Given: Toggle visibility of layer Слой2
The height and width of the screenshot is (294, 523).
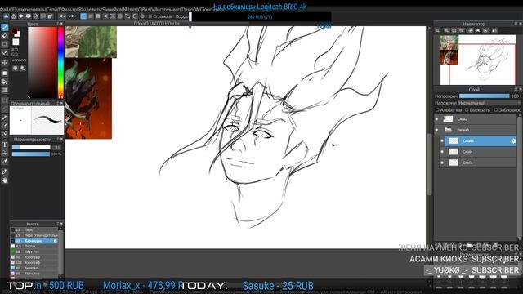Looking at the screenshot, I should [436, 119].
